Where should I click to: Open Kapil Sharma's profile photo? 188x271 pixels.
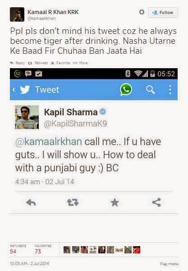27,117
